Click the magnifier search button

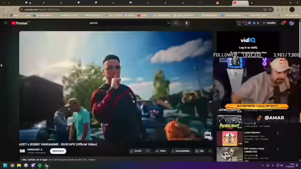(176, 23)
